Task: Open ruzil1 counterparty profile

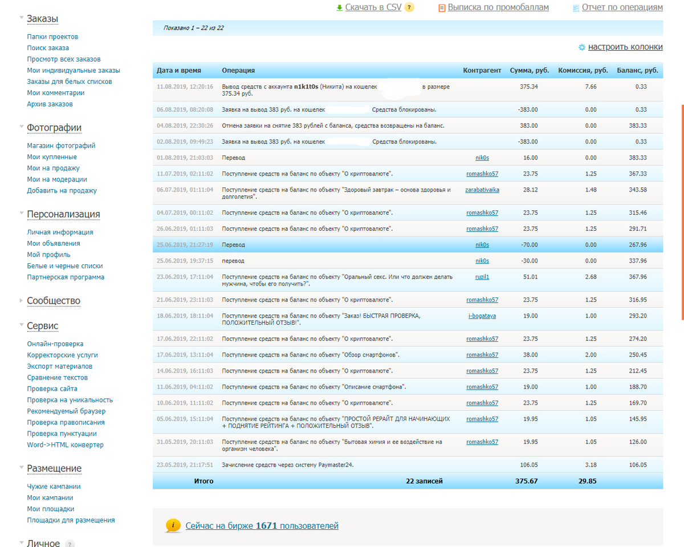Action: [482, 277]
